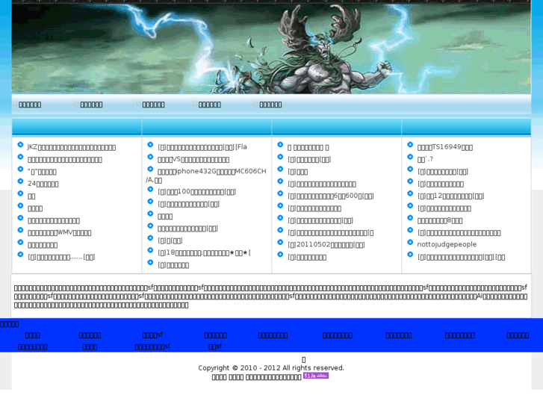Click the bullet icon beside the JKZ article
The height and width of the screenshot is (407, 543).
click(20, 145)
